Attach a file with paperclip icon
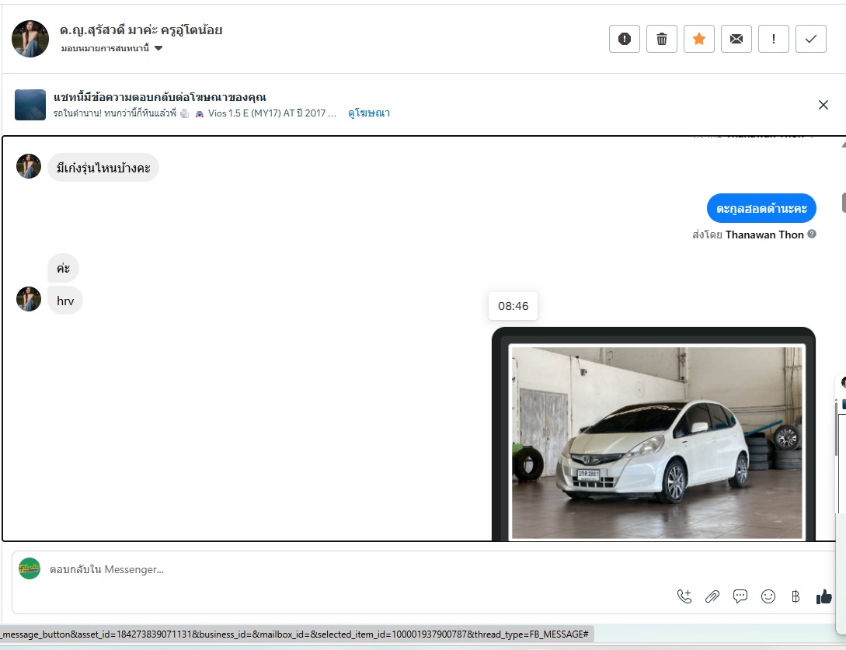 [712, 596]
